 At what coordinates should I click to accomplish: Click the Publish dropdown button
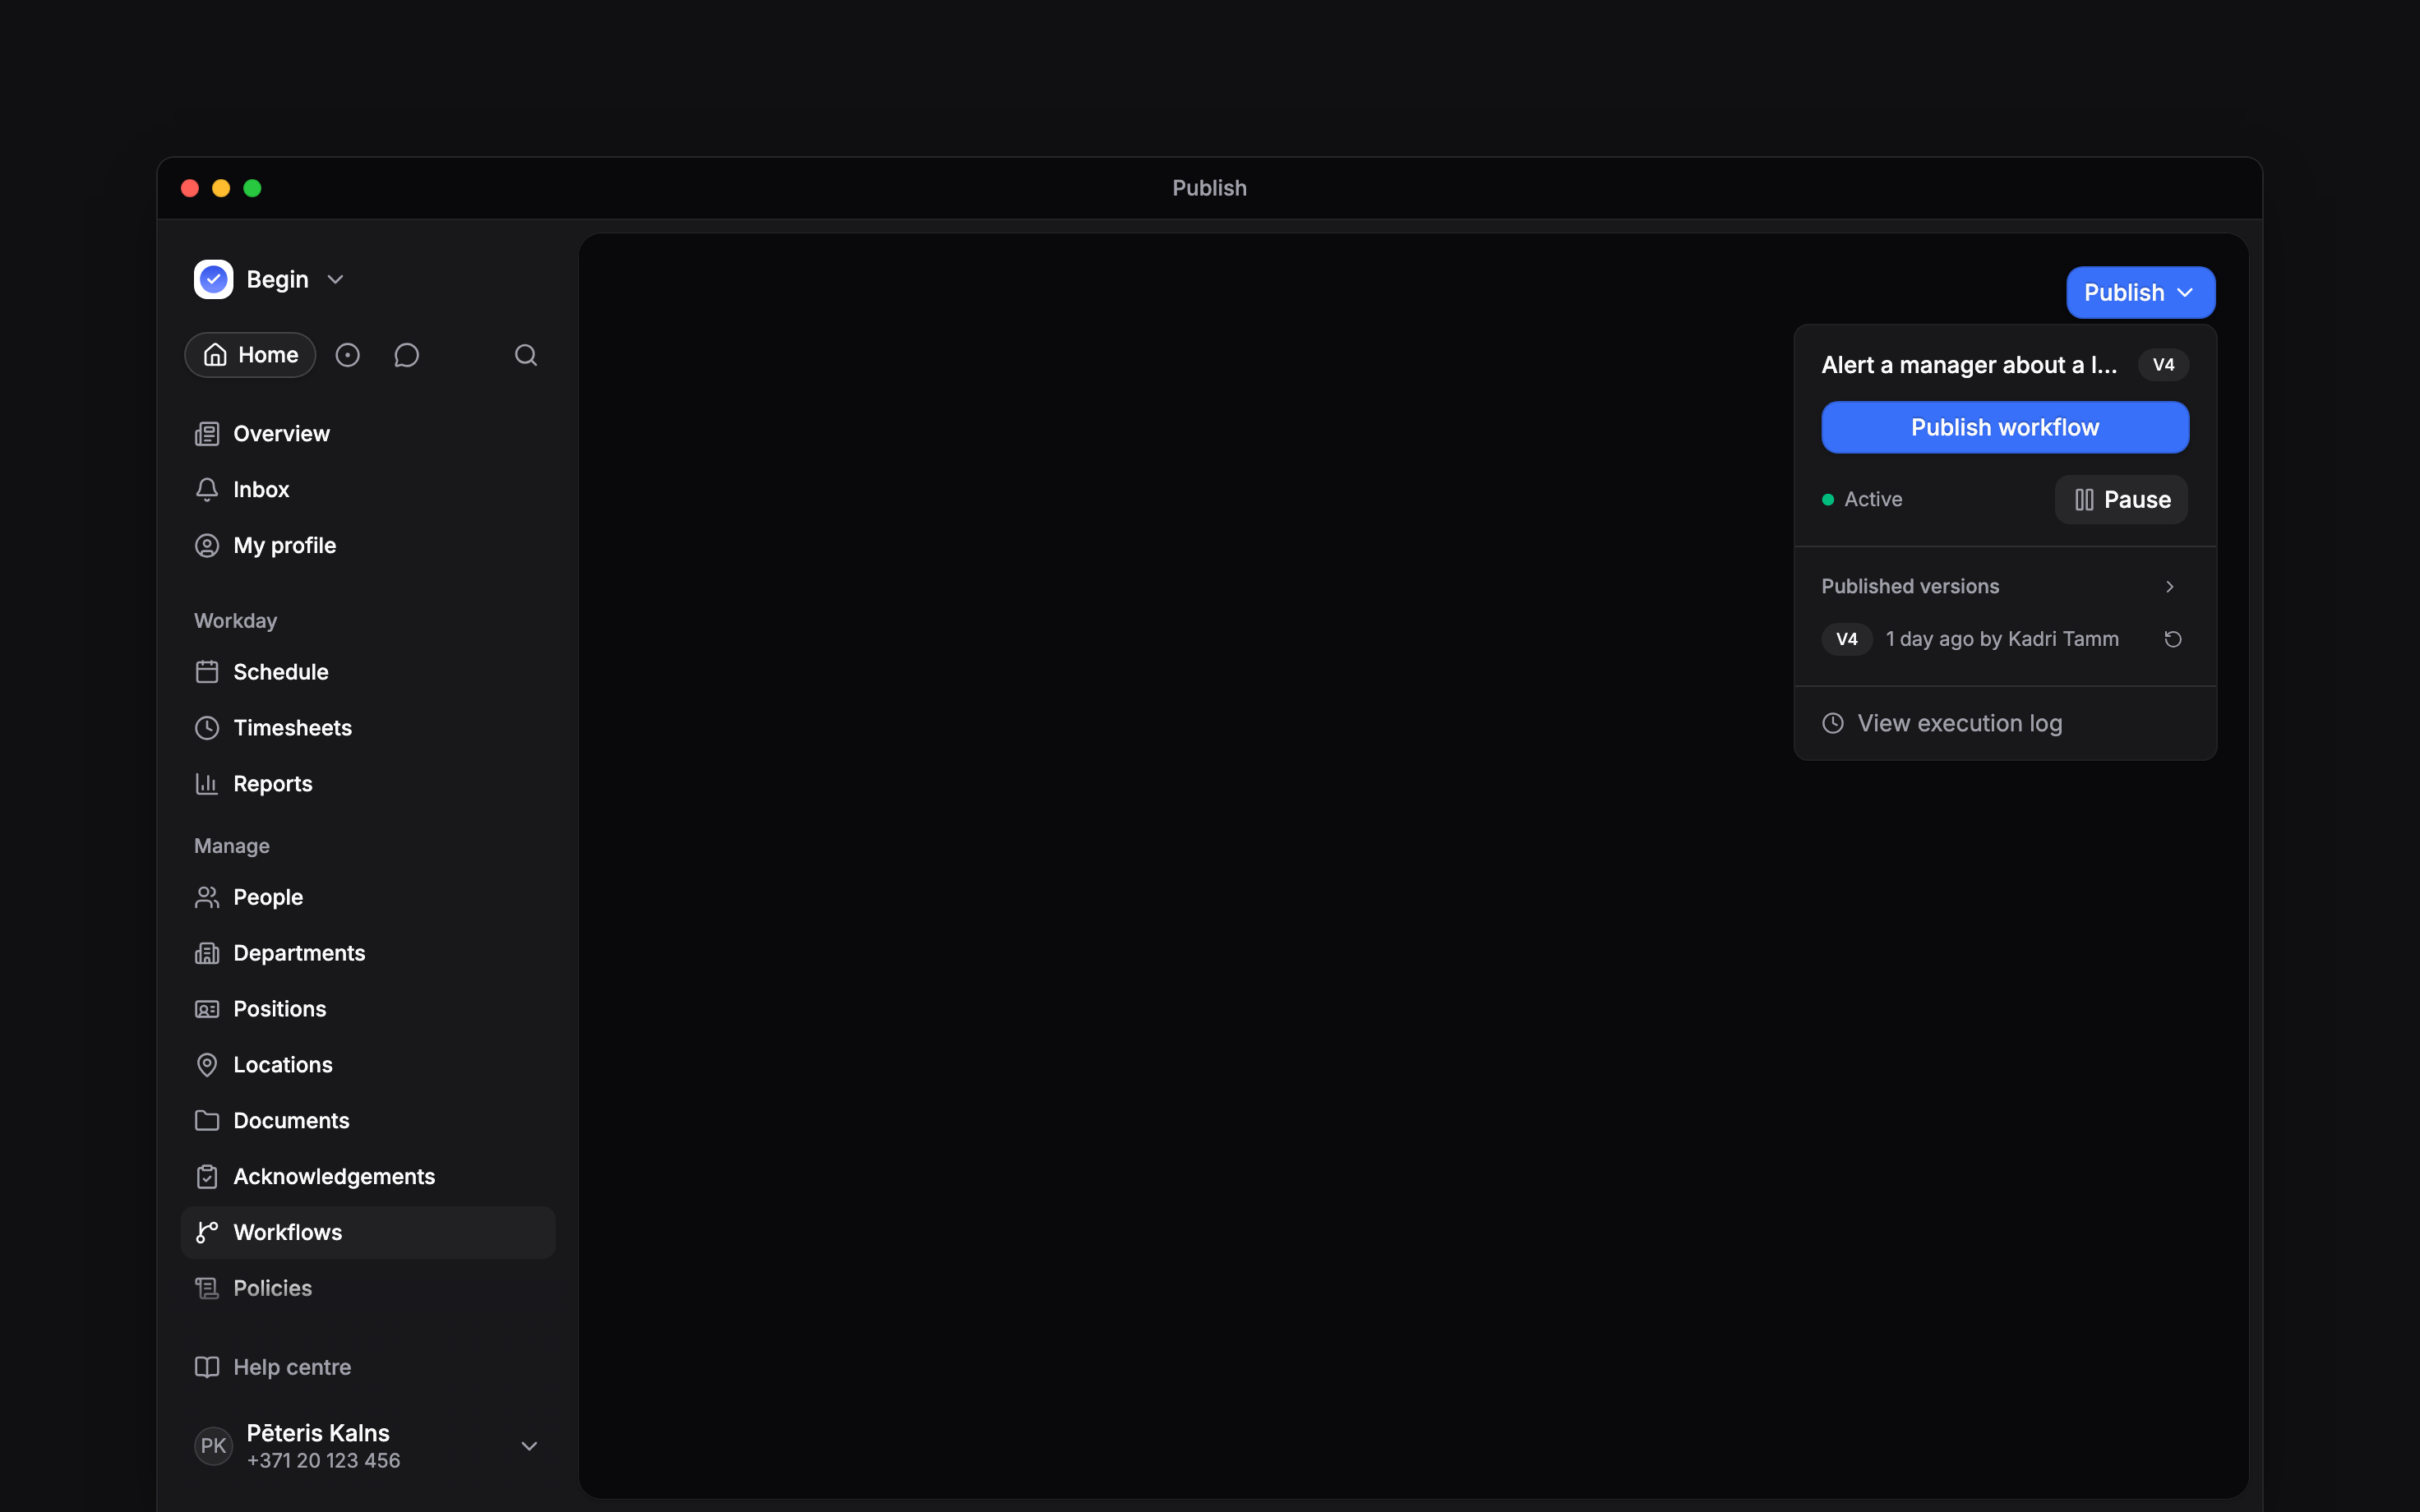tap(2141, 293)
